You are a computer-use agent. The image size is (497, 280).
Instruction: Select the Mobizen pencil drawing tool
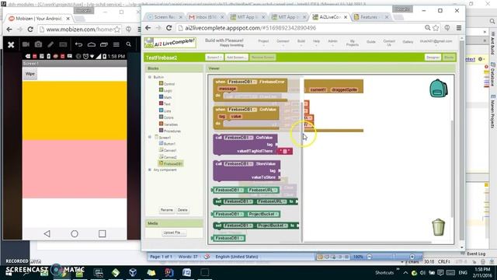[x=50, y=44]
